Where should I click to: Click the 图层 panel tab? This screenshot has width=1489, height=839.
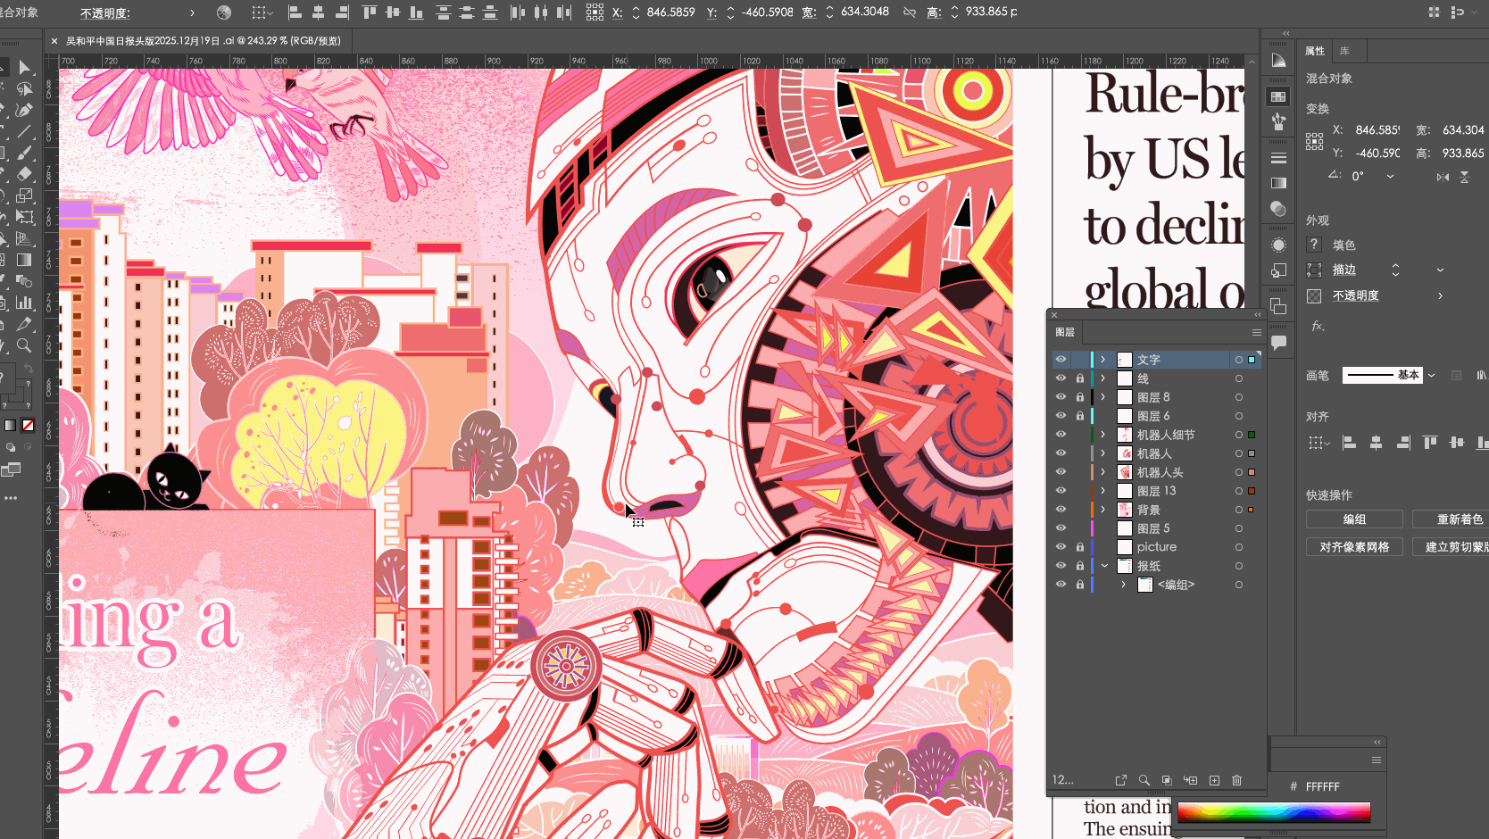[1065, 332]
